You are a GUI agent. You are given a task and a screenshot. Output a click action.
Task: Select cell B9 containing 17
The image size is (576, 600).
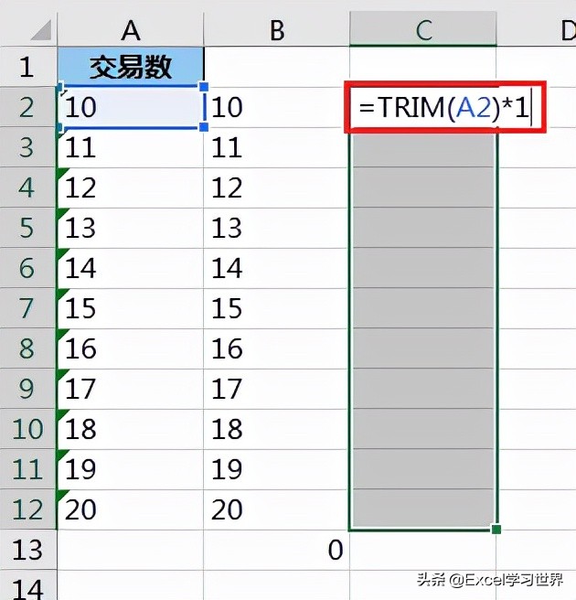(276, 389)
